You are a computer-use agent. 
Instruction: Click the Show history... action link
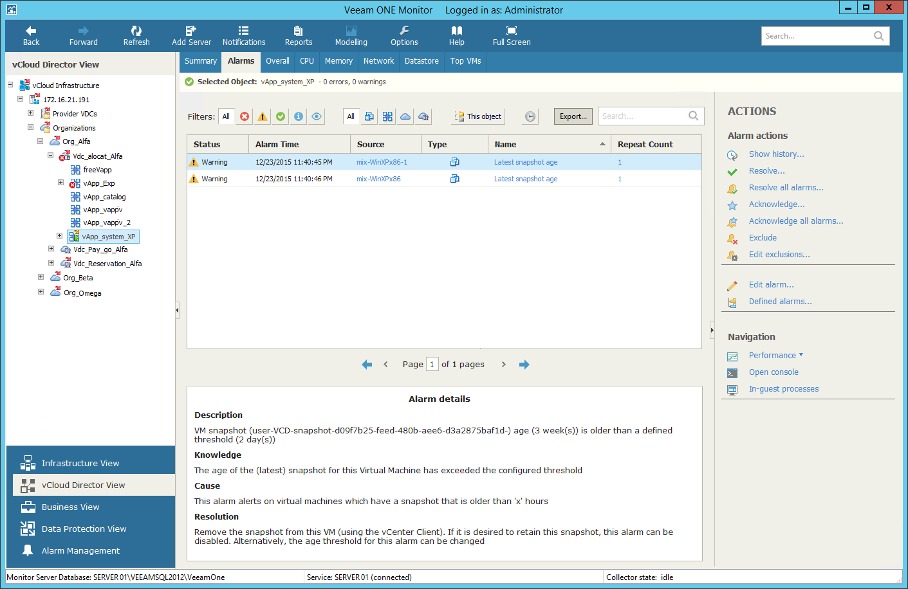[x=776, y=154]
